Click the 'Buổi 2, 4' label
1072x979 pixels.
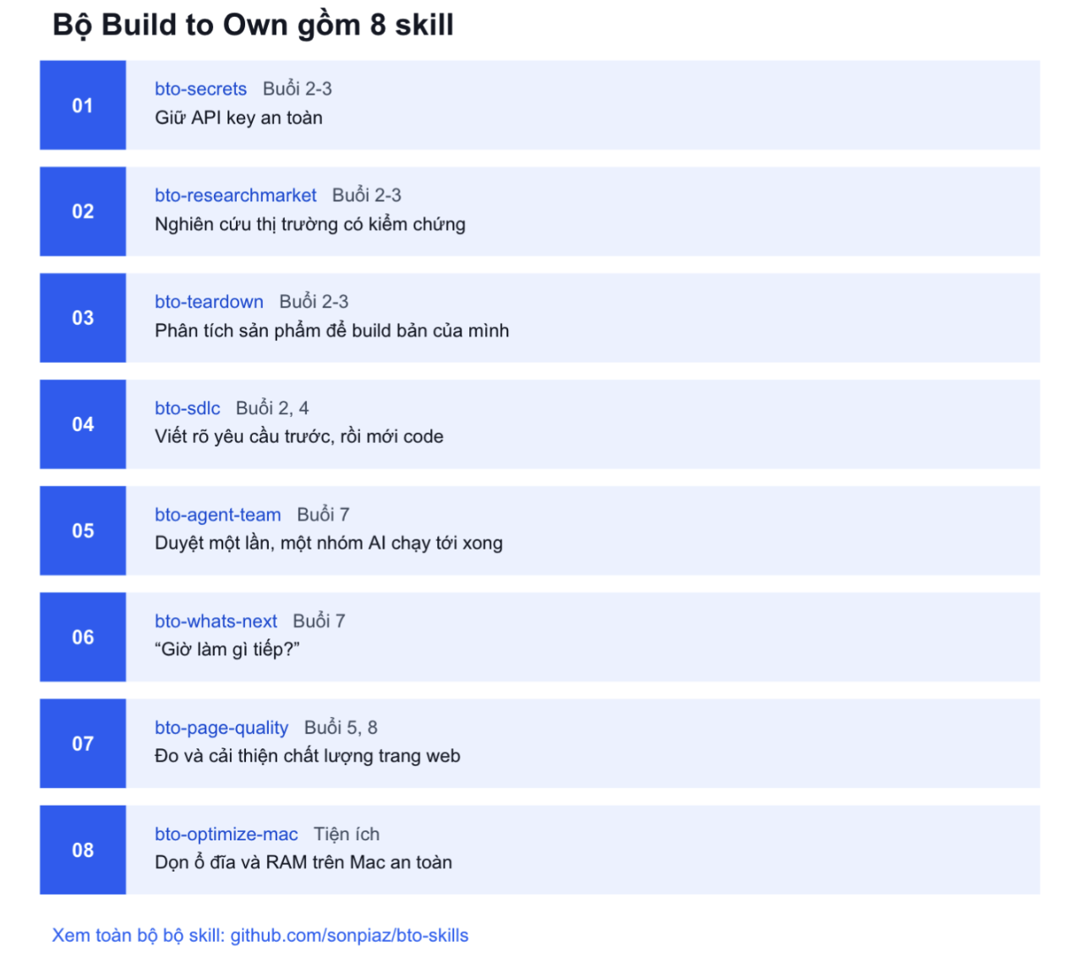coord(272,408)
